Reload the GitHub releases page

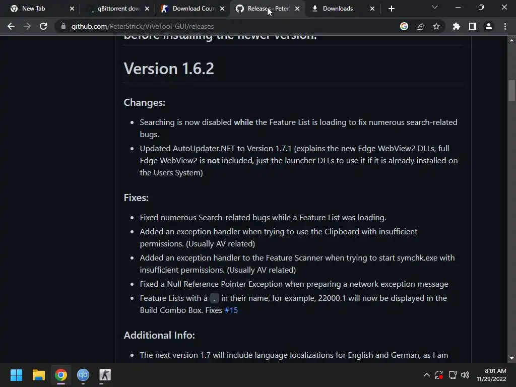coord(43,26)
